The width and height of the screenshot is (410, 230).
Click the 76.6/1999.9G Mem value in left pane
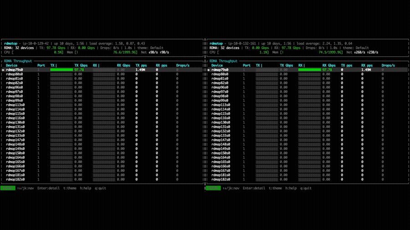point(124,52)
